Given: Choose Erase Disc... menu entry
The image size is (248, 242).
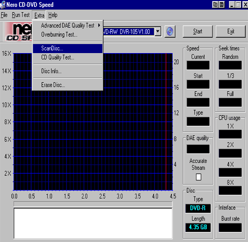Looking at the screenshot, I should coord(68,85).
